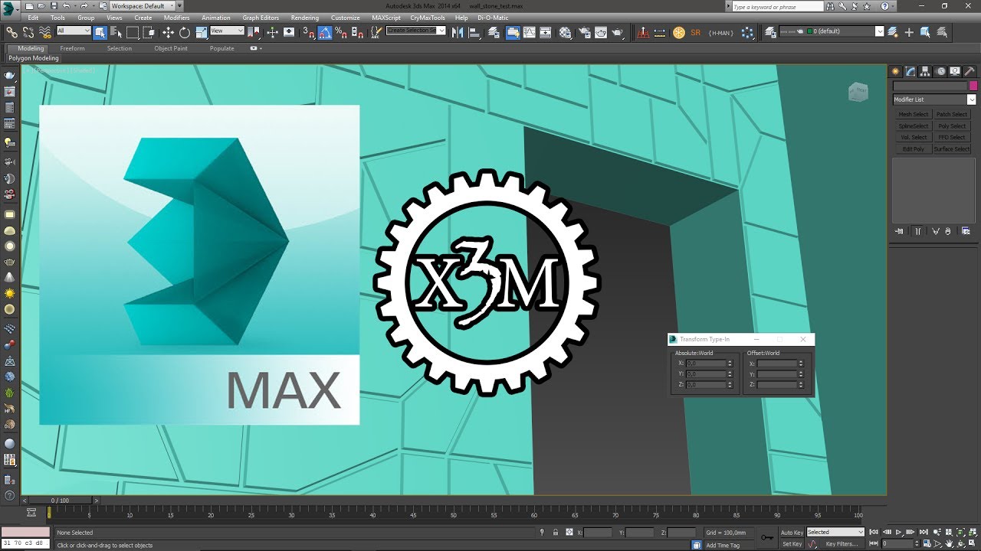Toggle Absolute/Offset transform type-in mode
Image resolution: width=981 pixels, height=551 pixels.
[569, 532]
